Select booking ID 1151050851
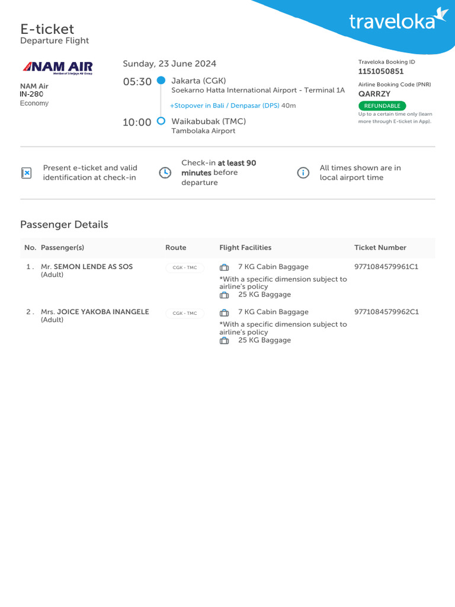Screen dimensions: 455x607 click(381, 72)
